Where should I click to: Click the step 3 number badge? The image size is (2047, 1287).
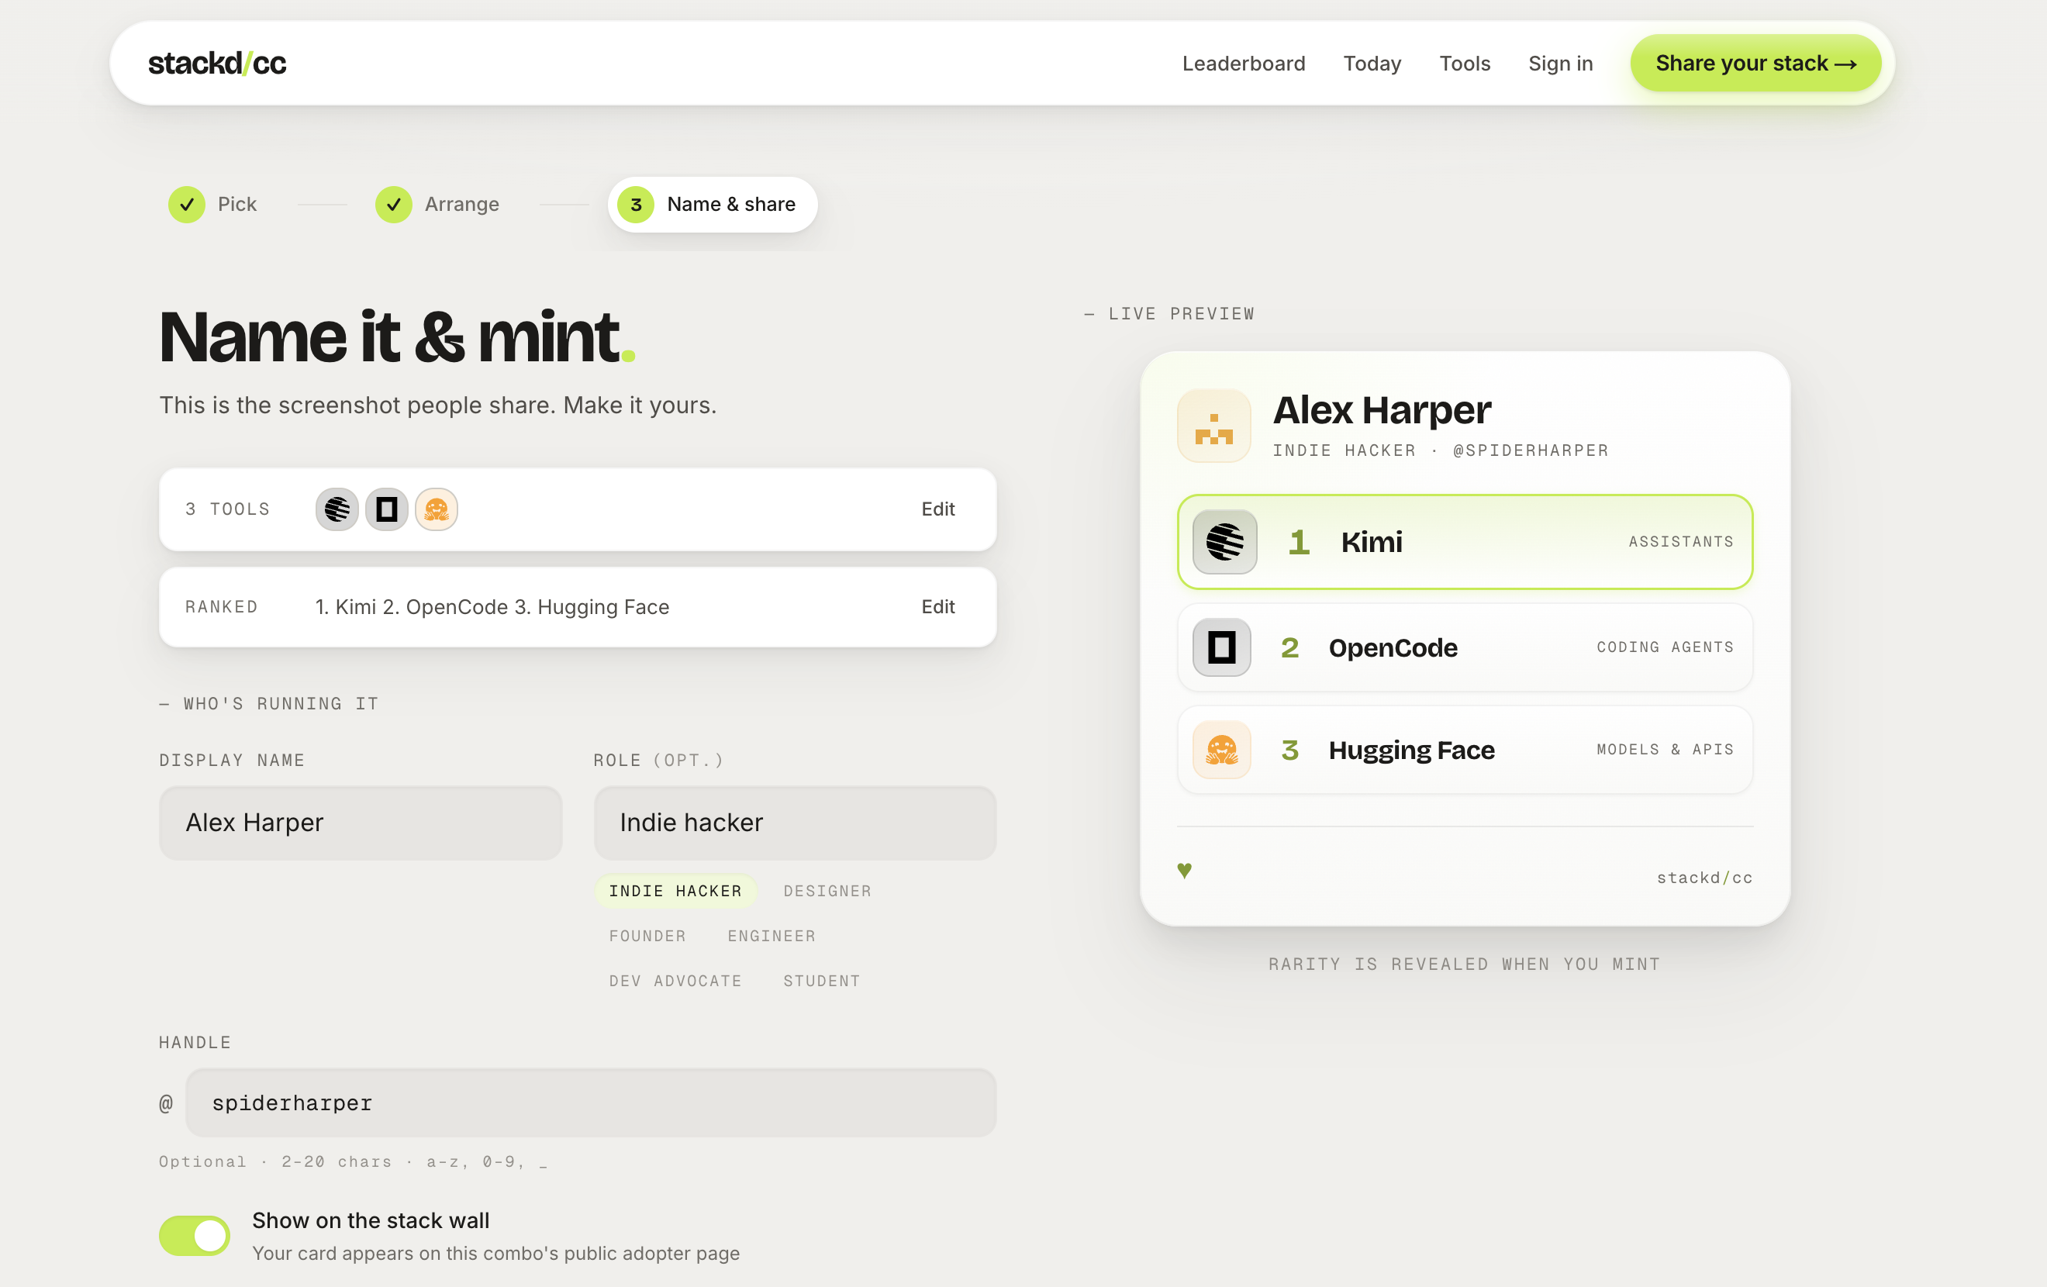(x=635, y=204)
